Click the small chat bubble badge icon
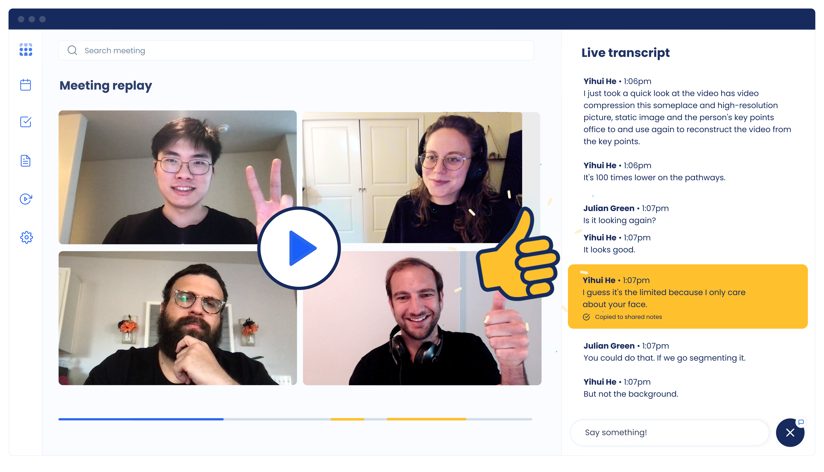The height and width of the screenshot is (472, 824). 801,422
